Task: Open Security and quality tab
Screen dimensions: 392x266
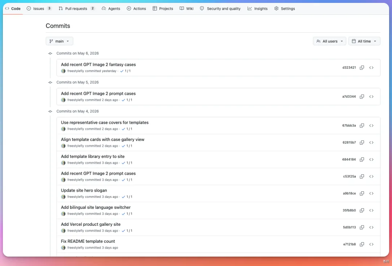Action: 220,8
